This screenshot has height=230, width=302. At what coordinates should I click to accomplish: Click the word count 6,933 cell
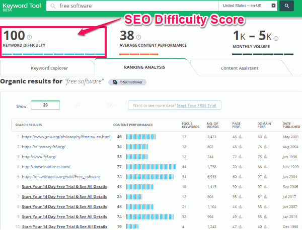click(x=212, y=177)
